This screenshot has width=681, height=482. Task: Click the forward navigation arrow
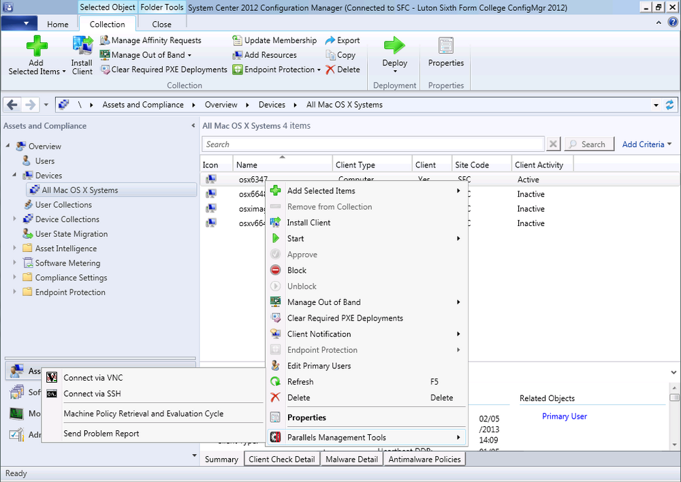[x=31, y=105]
